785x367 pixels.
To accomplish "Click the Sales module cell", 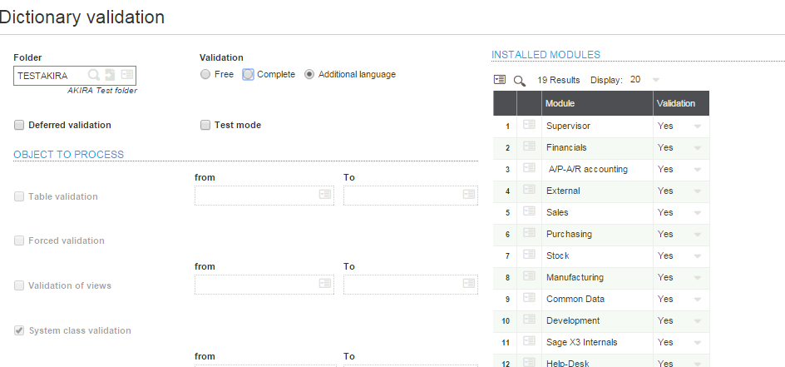I will coord(596,212).
